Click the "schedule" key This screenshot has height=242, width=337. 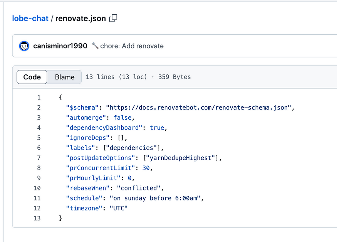pos(84,198)
